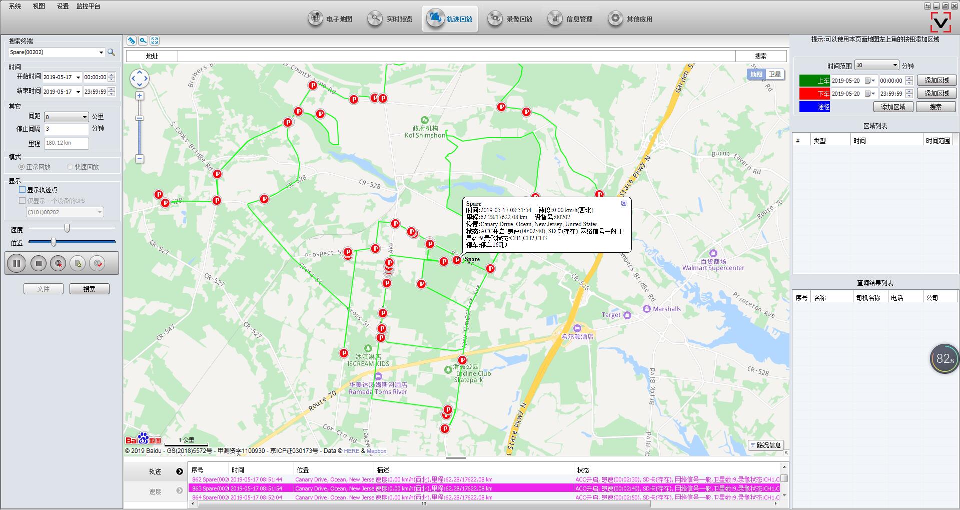The width and height of the screenshot is (960, 510).
Task: Click the map pan direction control
Action: click(140, 79)
